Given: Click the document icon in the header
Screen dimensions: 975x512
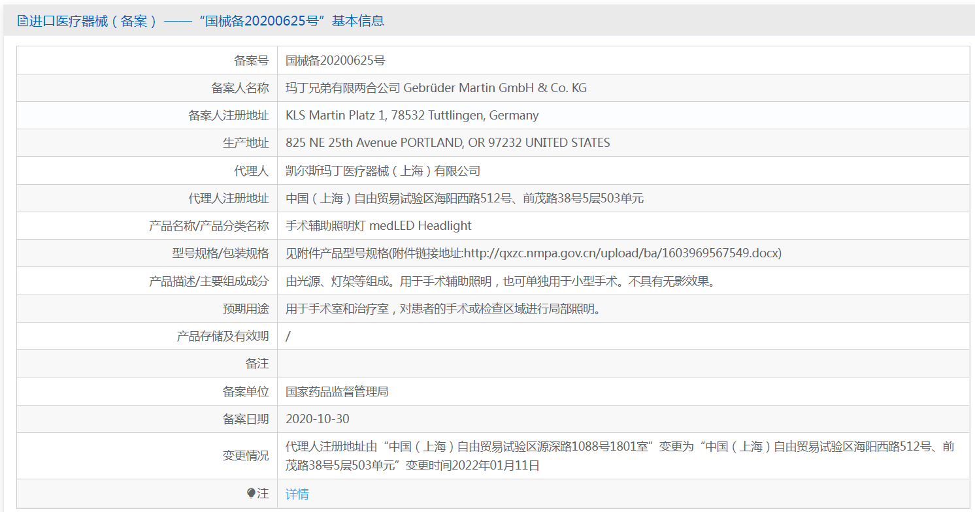Looking at the screenshot, I should tap(22, 21).
